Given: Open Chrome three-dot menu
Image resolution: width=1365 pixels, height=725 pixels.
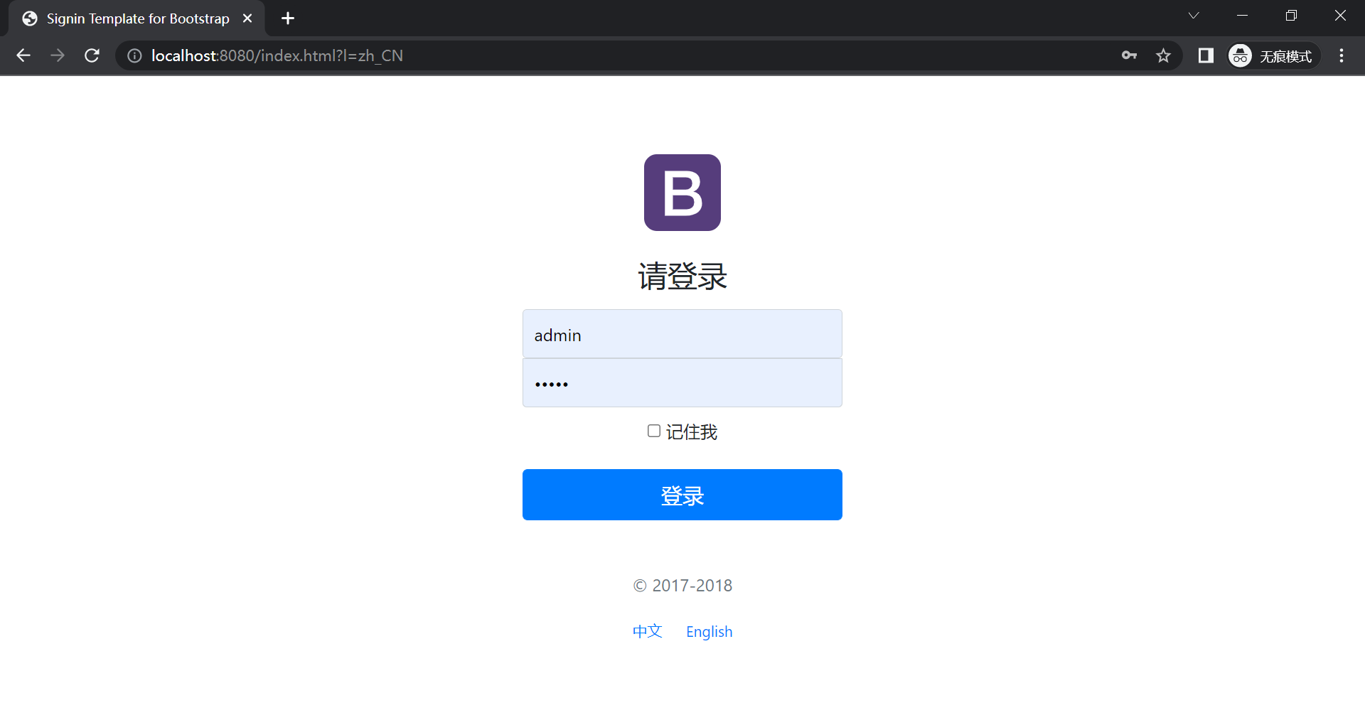Looking at the screenshot, I should (1342, 55).
